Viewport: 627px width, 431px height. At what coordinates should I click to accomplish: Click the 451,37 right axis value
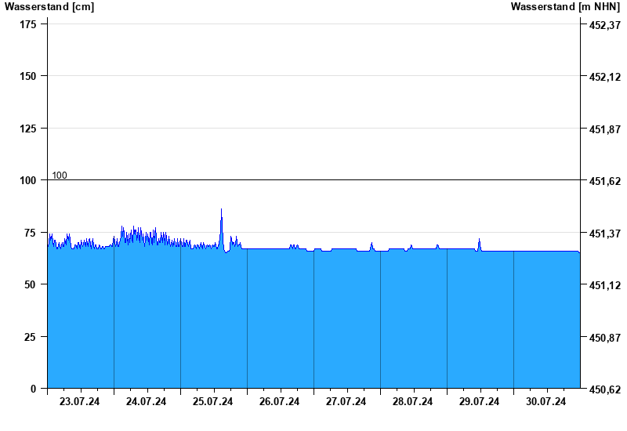click(x=605, y=233)
